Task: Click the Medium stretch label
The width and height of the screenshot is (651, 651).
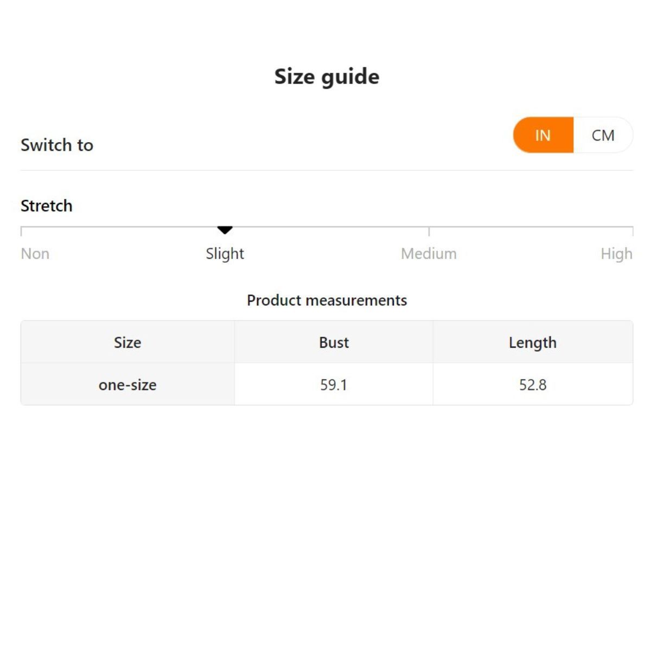Action: pyautogui.click(x=429, y=253)
